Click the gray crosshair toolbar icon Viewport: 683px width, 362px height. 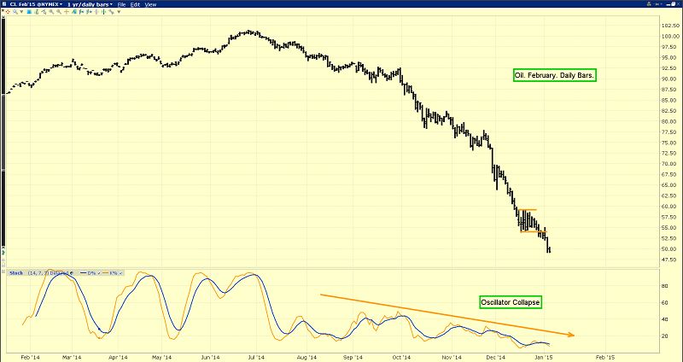tap(96, 12)
